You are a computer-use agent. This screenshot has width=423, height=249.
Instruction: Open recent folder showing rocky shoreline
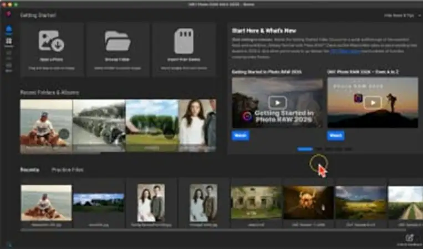(x=99, y=126)
